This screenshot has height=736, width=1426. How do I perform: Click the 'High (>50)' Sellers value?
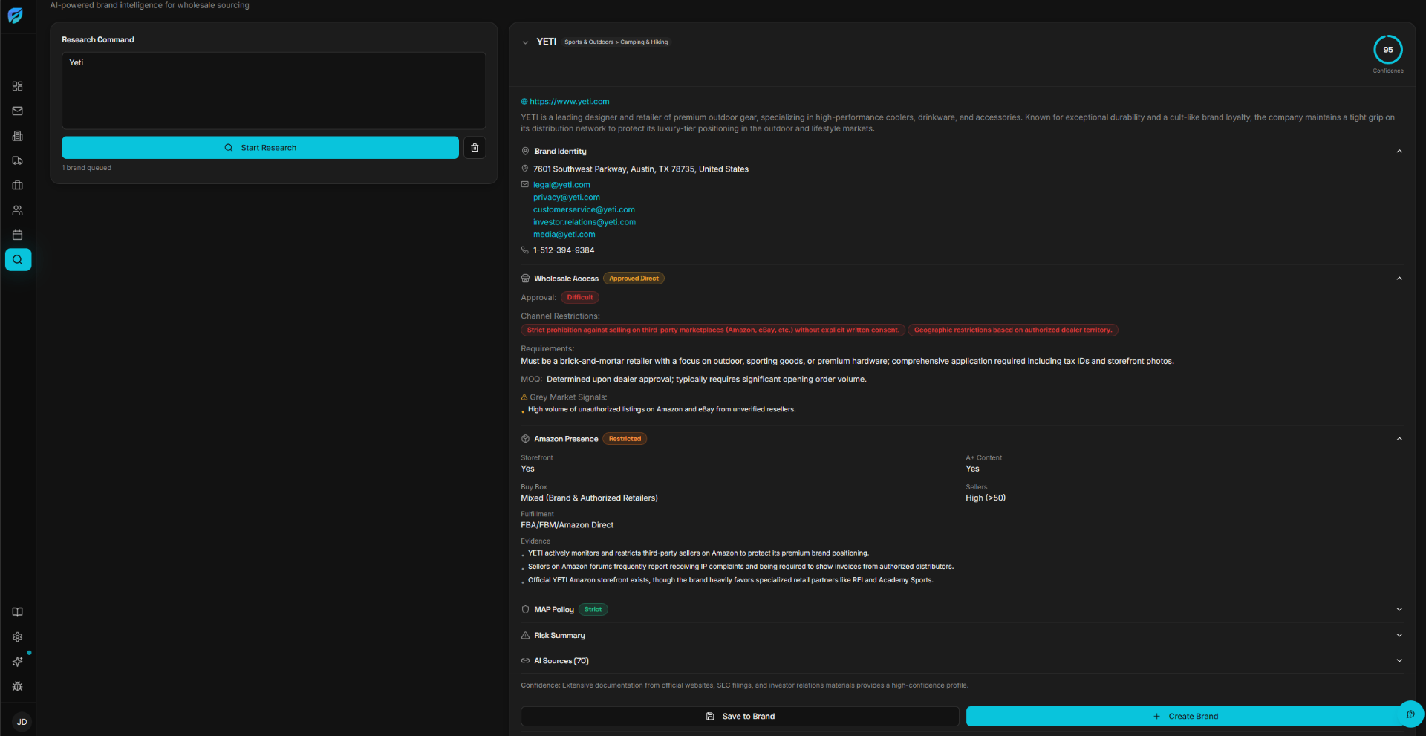(986, 498)
